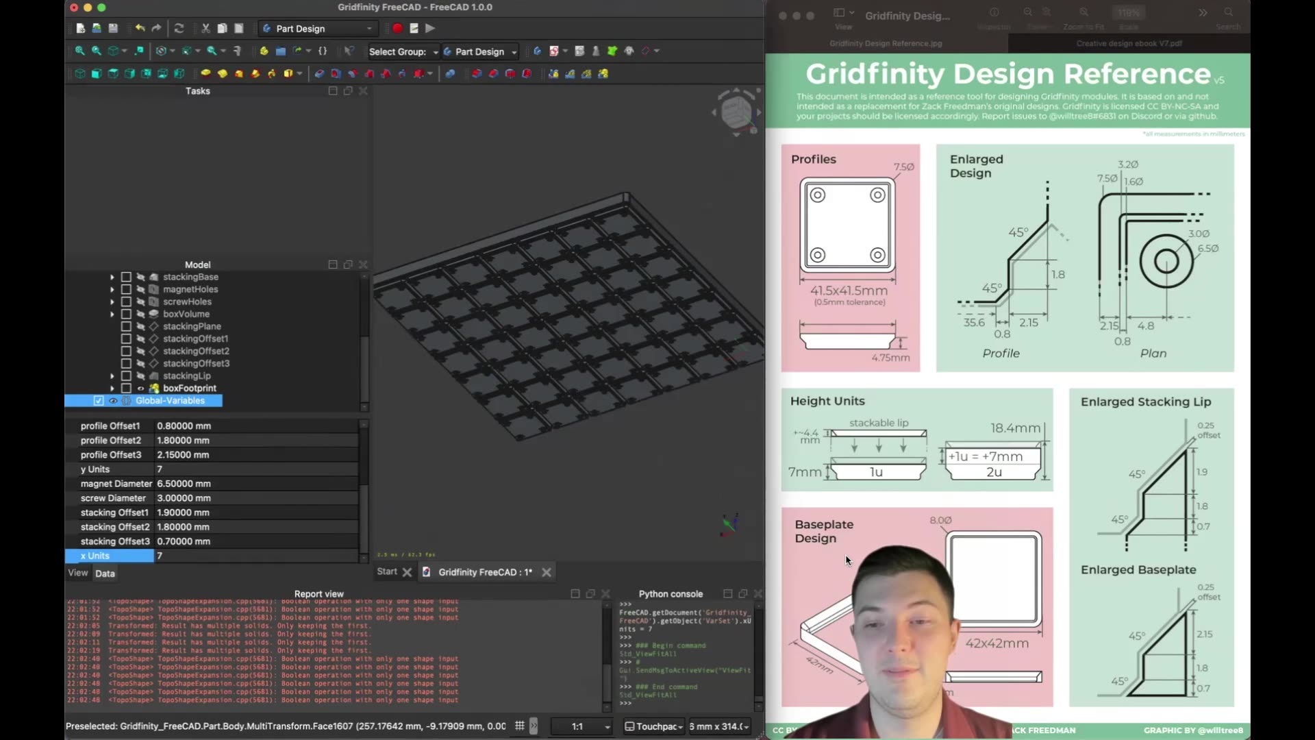Click Zoom to Fit in Preview toolbar

pos(1084,12)
